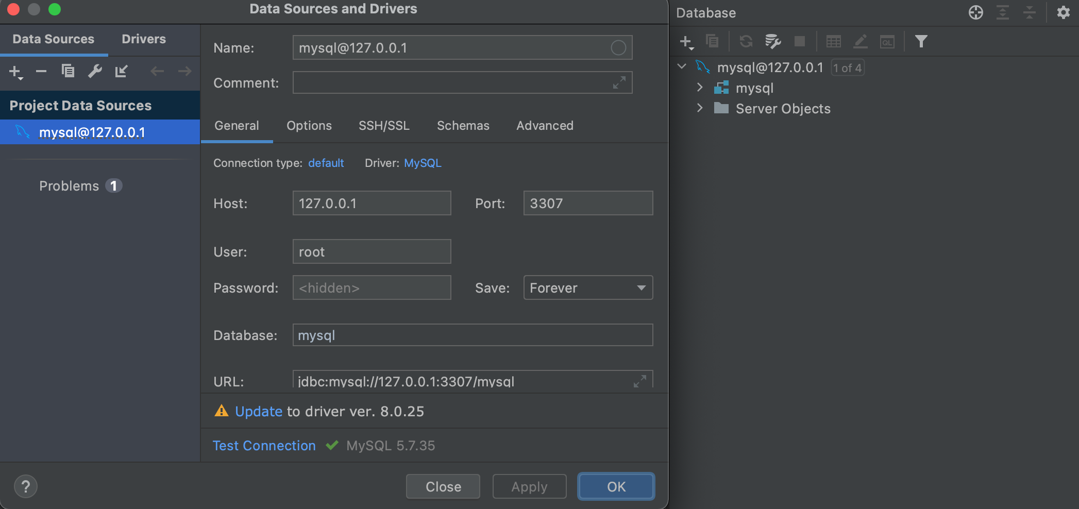Open the connection type default link
Viewport: 1079px width, 509px height.
pyautogui.click(x=326, y=163)
